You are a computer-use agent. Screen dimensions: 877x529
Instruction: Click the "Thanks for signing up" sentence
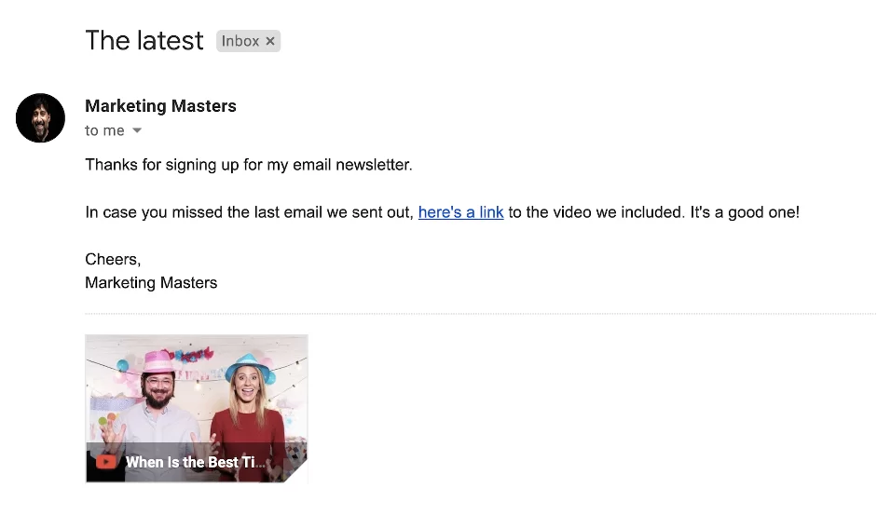point(248,165)
